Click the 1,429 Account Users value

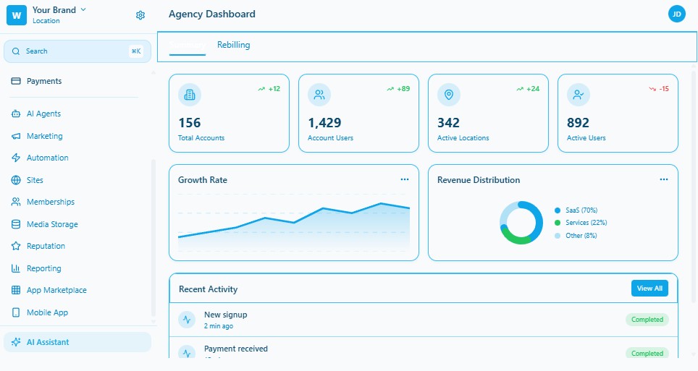[x=324, y=123]
